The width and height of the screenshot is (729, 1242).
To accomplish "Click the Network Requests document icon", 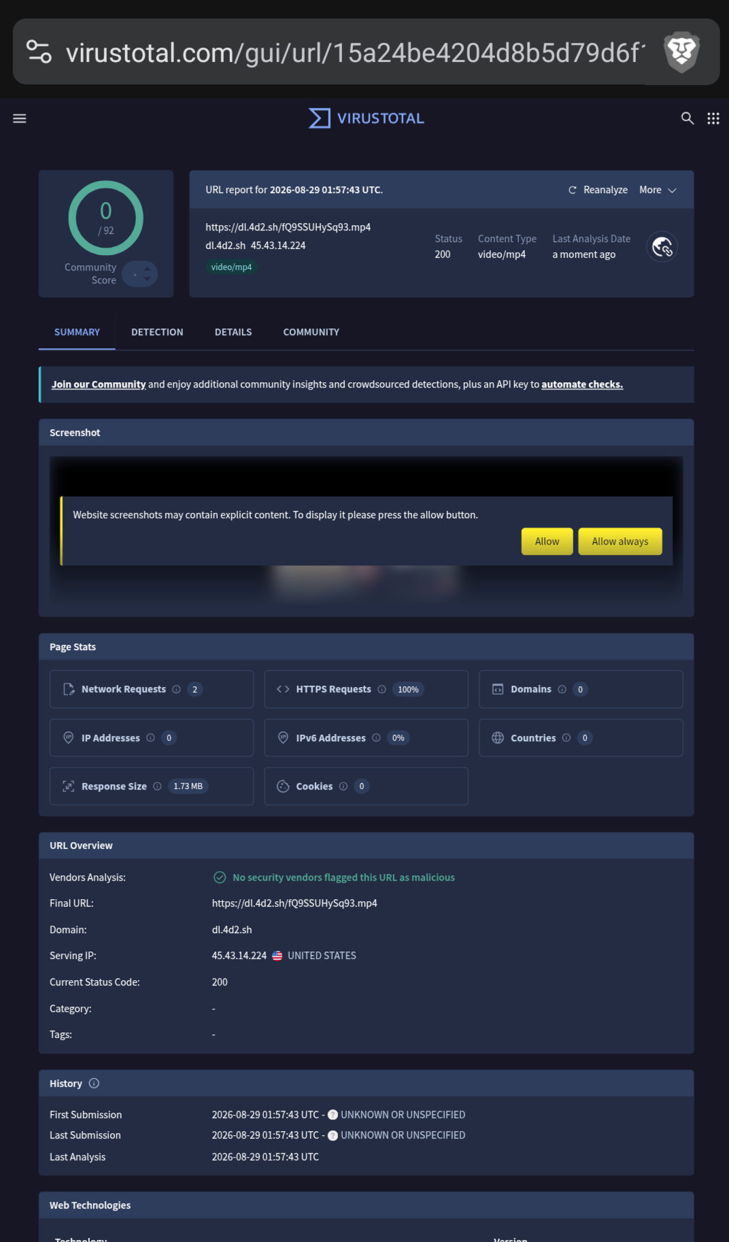I will (69, 690).
